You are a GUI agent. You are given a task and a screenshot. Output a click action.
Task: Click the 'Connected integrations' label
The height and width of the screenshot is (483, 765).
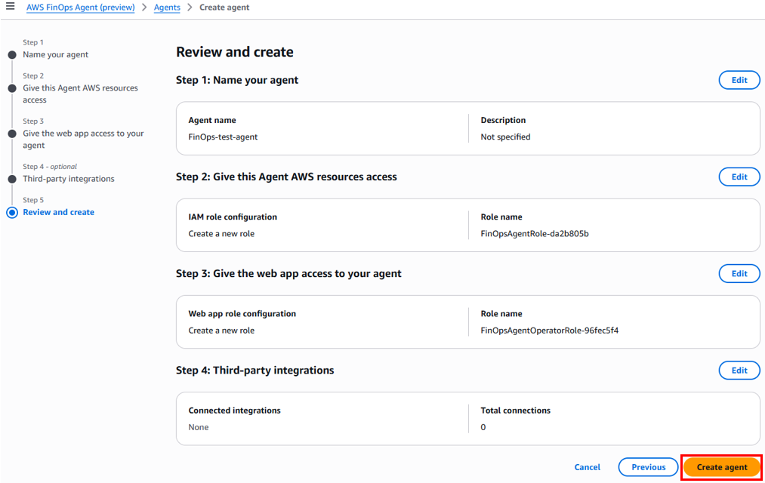coord(235,411)
